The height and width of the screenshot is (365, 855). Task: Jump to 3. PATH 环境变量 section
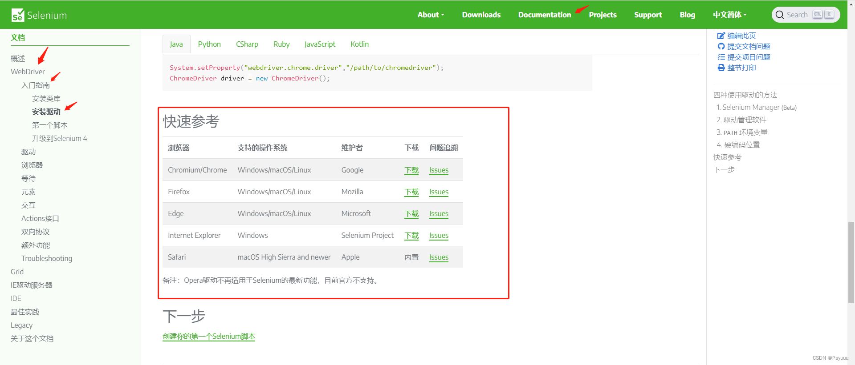pyautogui.click(x=742, y=132)
